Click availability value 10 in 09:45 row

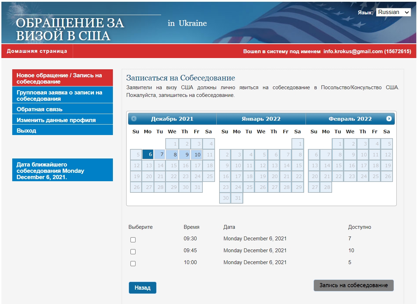tap(351, 250)
